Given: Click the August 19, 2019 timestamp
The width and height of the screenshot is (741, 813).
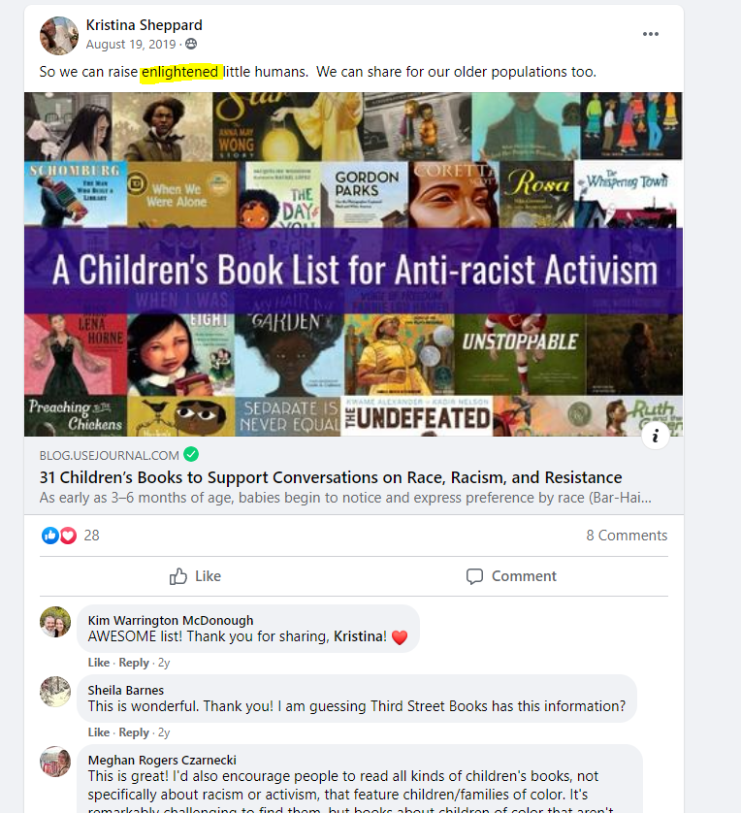Looking at the screenshot, I should [131, 44].
